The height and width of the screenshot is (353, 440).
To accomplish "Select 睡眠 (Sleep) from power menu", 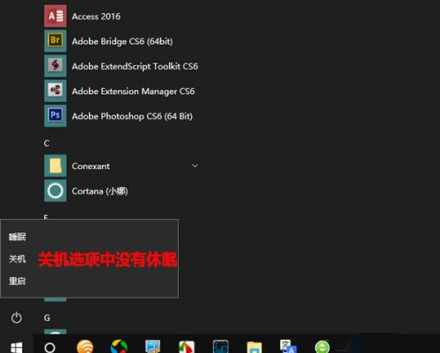I will pos(17,237).
